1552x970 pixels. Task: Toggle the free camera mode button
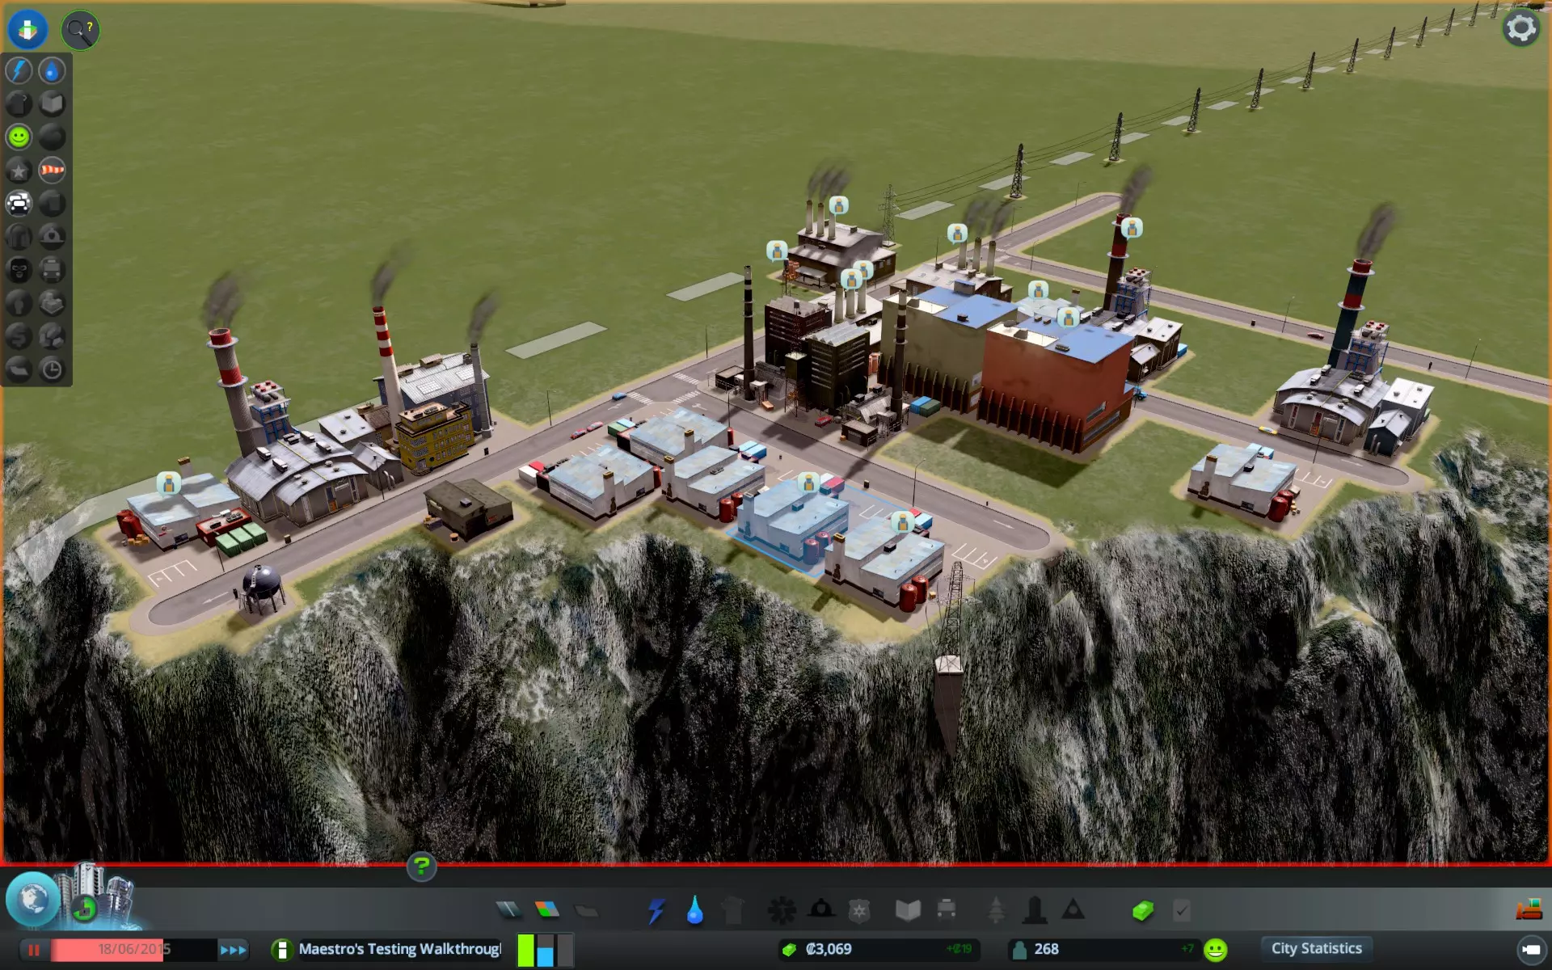1530,949
